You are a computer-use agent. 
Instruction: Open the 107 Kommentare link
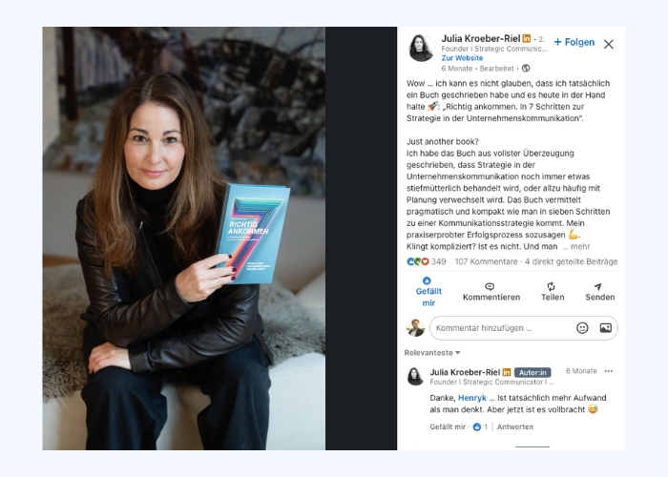[486, 261]
